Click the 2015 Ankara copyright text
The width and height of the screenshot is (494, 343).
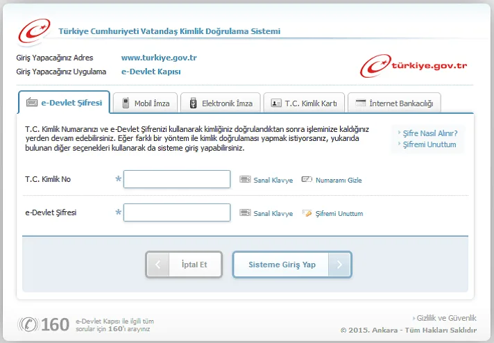click(409, 330)
